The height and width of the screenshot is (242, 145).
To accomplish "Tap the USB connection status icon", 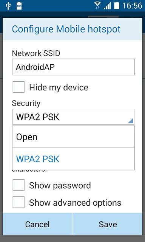I will (8, 6).
